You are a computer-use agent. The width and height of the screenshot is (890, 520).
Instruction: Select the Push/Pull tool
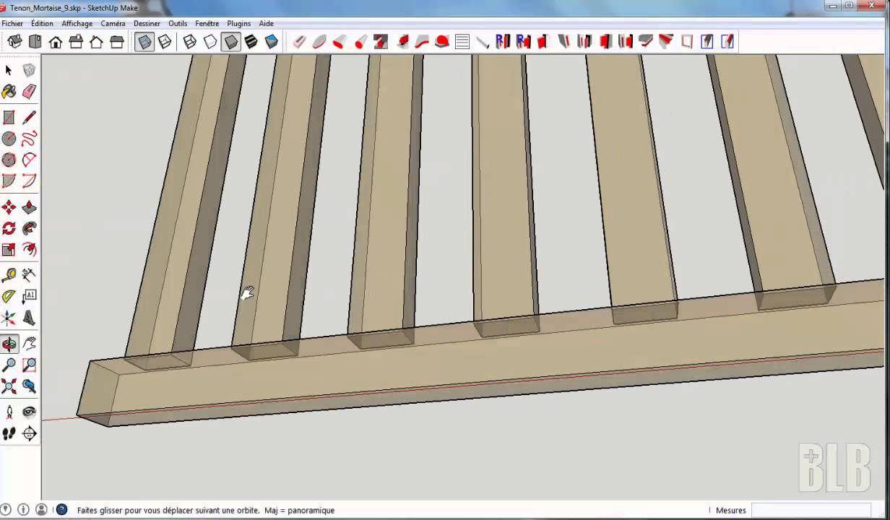(29, 208)
